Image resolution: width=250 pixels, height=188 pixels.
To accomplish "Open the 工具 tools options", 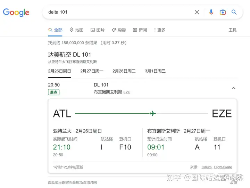I will tap(232, 30).
